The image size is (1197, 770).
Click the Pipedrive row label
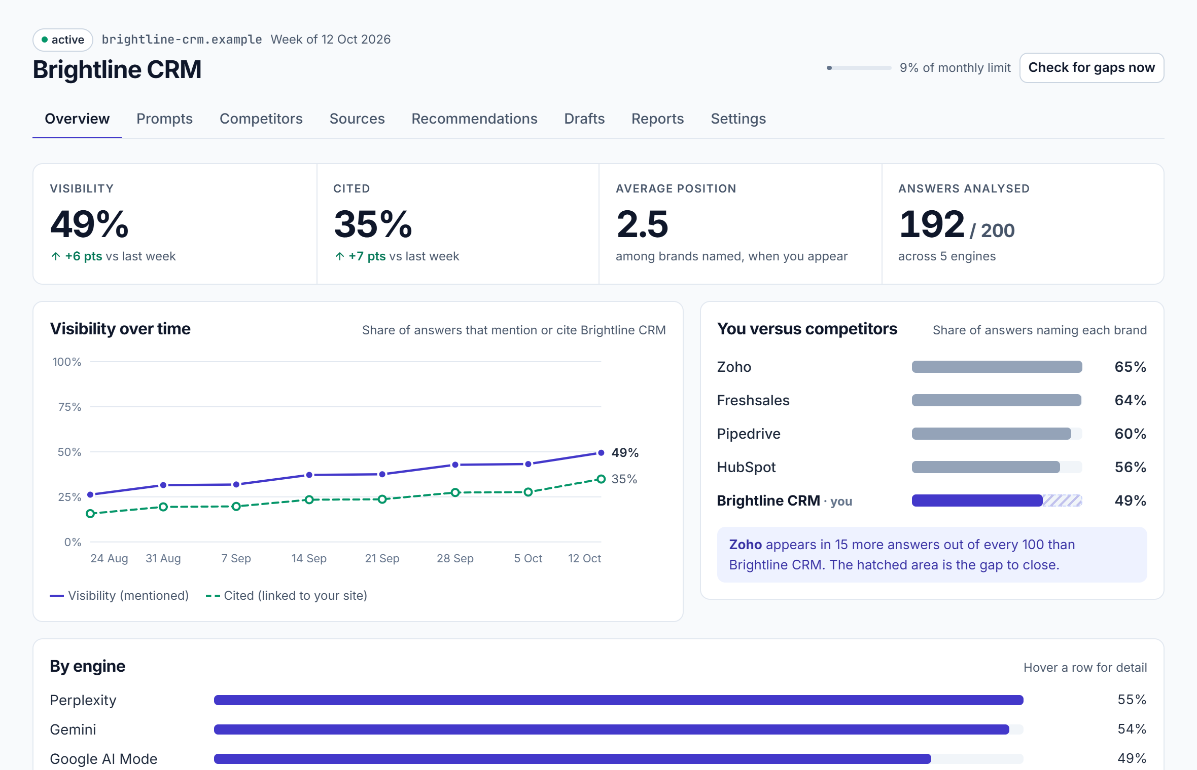click(749, 434)
